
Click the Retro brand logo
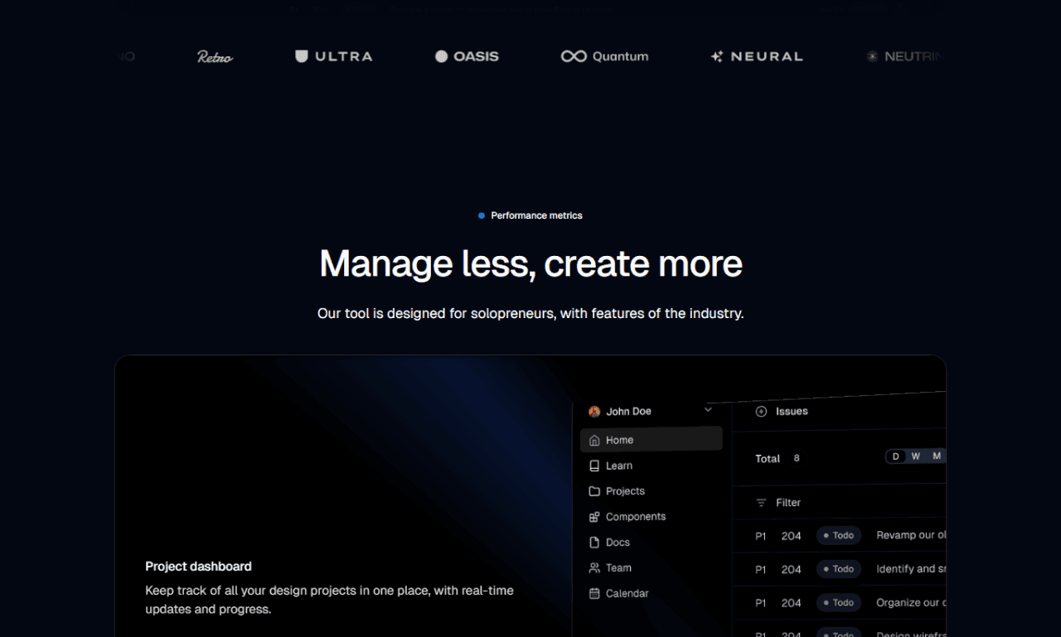coord(215,56)
